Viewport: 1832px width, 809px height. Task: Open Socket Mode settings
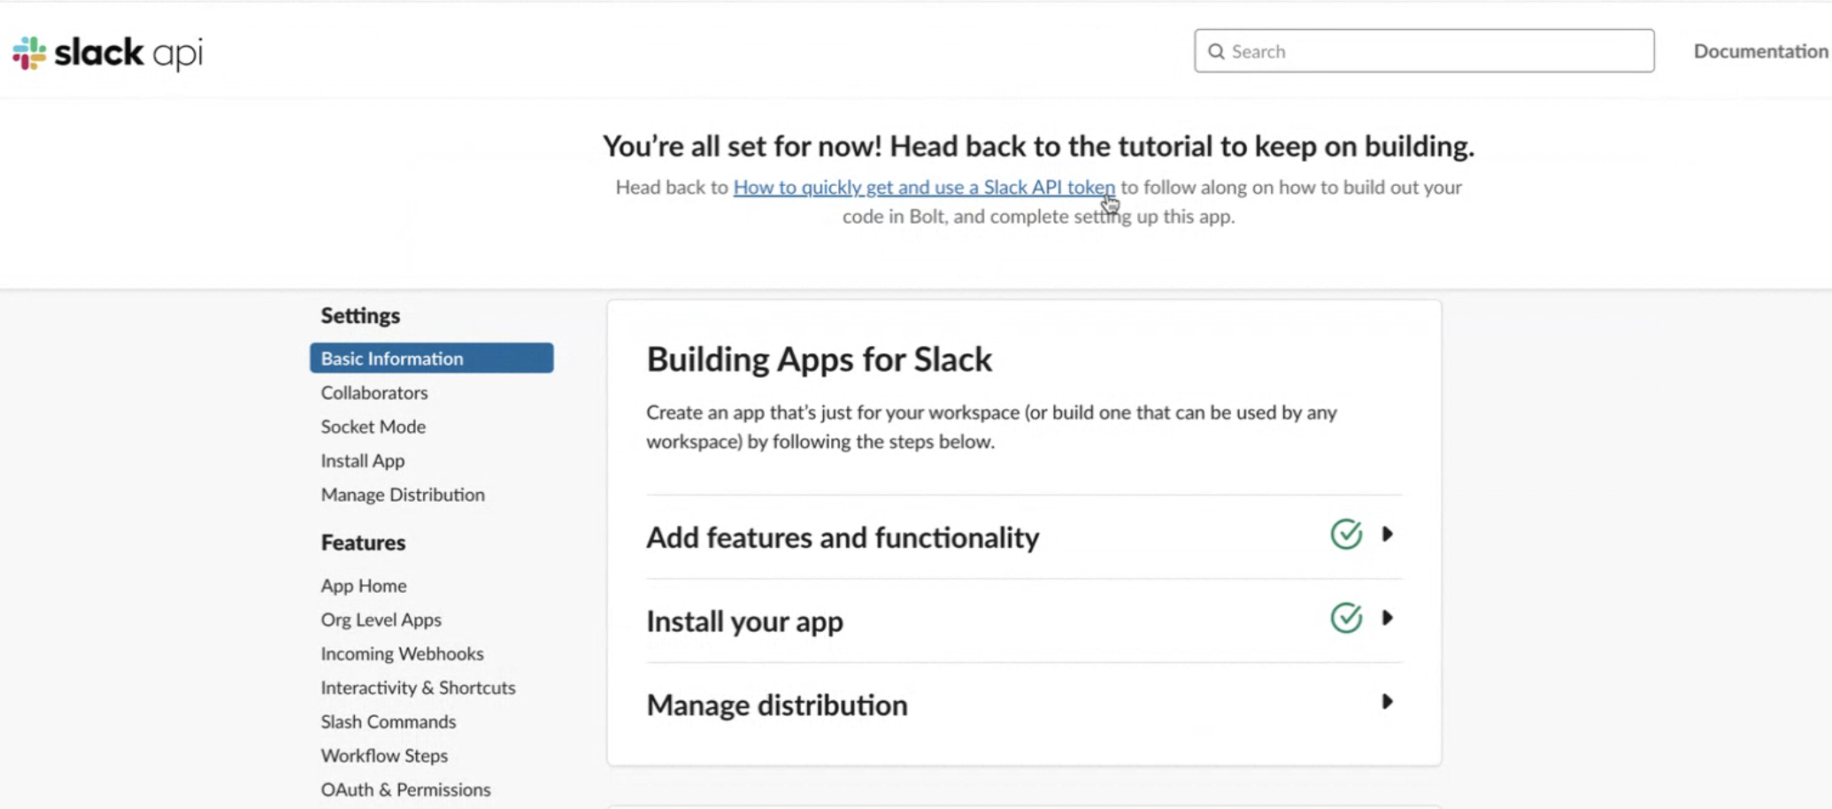373,427
